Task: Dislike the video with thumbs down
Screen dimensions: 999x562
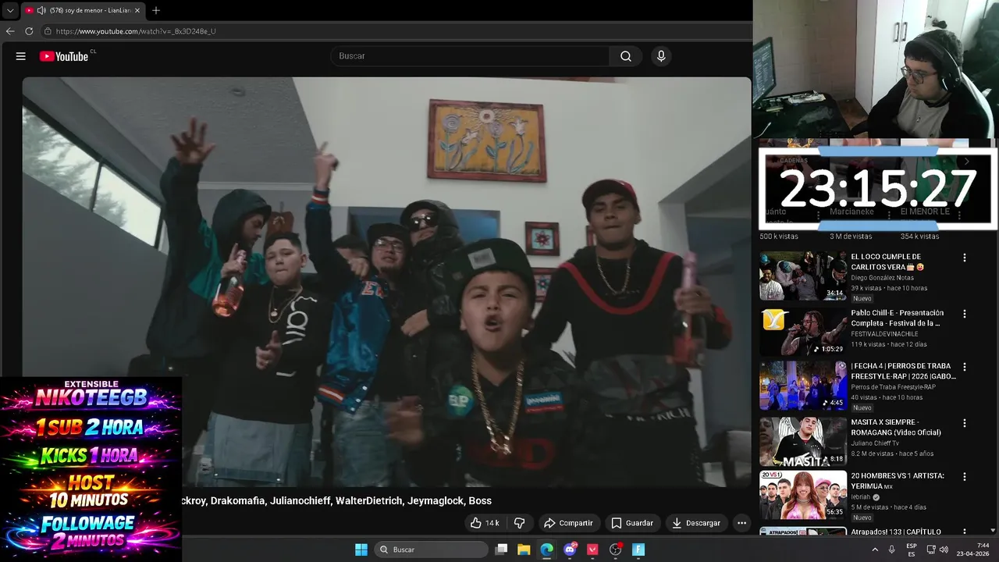Action: click(x=520, y=523)
